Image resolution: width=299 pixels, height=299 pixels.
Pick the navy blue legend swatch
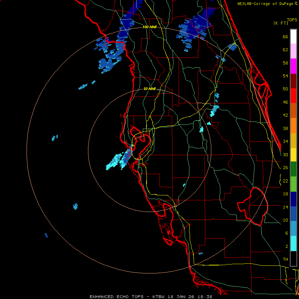coord(293,199)
